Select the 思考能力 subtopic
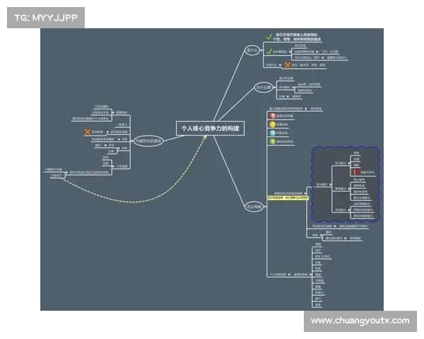Image resolution: width=424 pixels, height=339 pixels. click(x=341, y=189)
